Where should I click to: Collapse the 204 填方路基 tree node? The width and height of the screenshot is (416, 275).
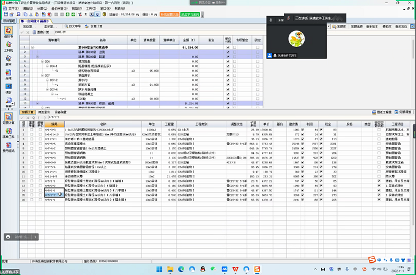coord(42,62)
